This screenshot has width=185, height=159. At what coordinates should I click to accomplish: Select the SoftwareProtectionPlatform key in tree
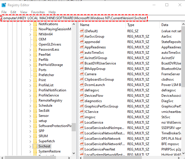coord(55,126)
